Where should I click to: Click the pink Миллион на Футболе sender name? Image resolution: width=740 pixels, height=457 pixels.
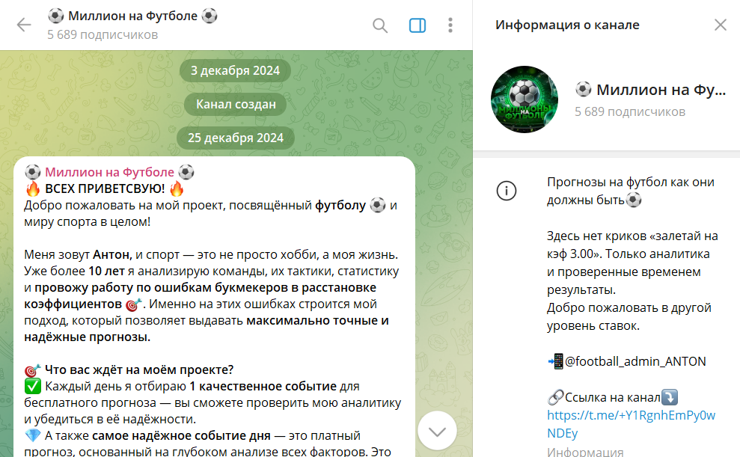pos(109,172)
